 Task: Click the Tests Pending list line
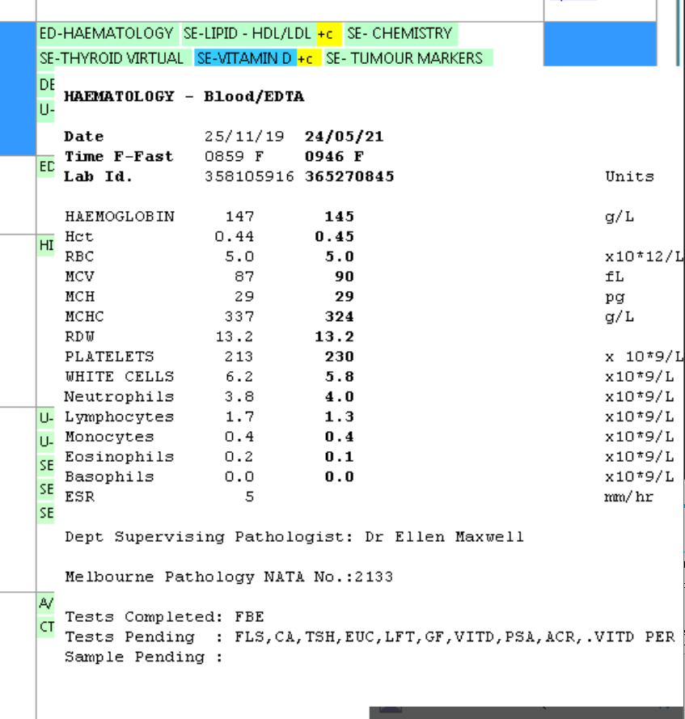pos(369,637)
